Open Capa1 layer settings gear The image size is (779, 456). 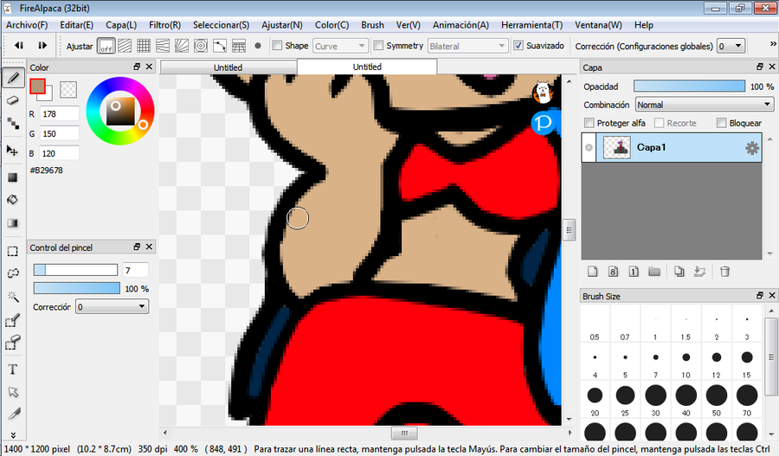click(x=752, y=147)
